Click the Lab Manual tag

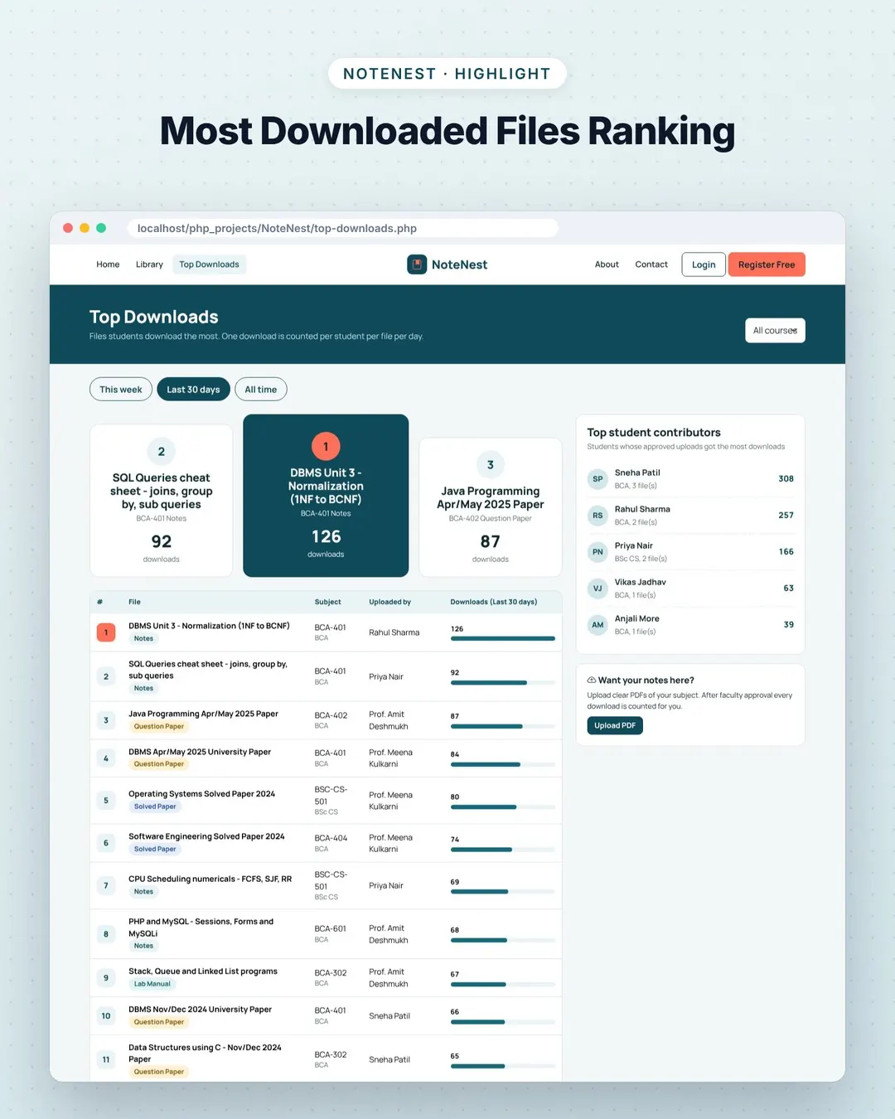152,984
